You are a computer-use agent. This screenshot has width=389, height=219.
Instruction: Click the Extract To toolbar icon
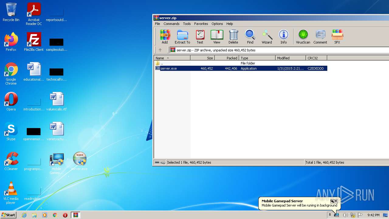(x=182, y=37)
